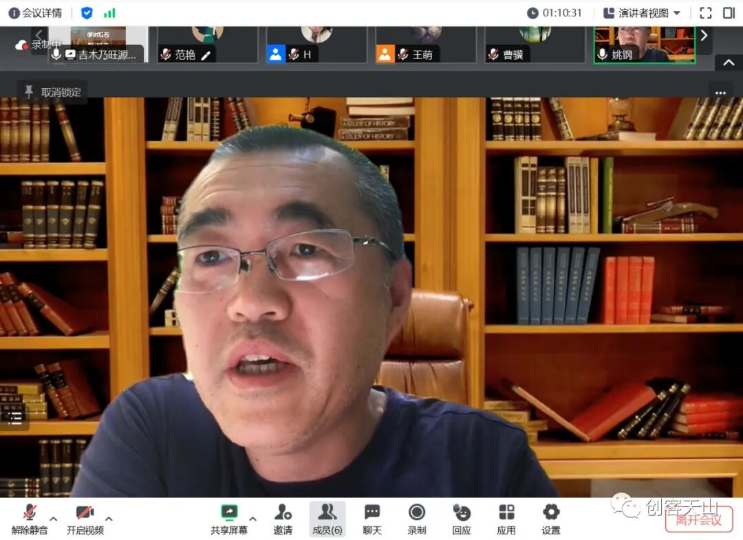Open 会议详情 meeting details
Screen dimensions: 743x540
point(33,12)
